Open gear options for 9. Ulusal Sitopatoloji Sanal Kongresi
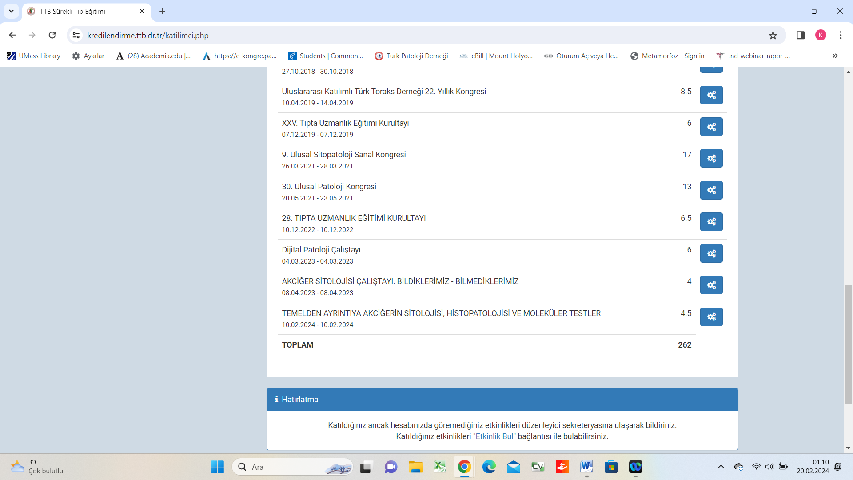Image resolution: width=853 pixels, height=480 pixels. click(x=711, y=158)
